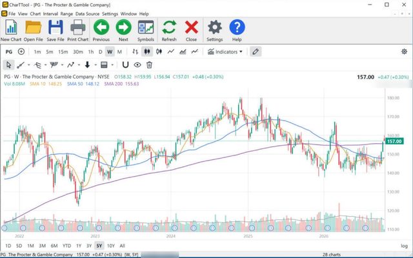Select the rectangle shape drawing tool

point(104,64)
